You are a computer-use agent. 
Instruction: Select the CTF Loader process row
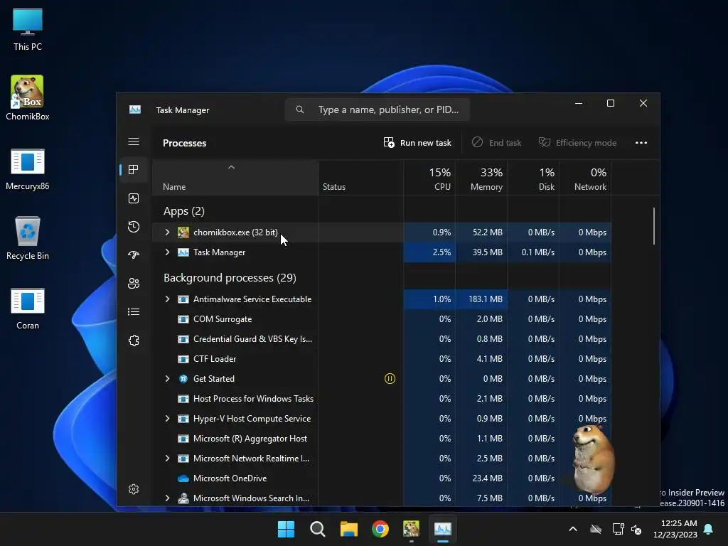coord(382,359)
